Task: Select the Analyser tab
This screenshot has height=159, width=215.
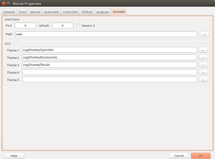Action: tap(103, 12)
